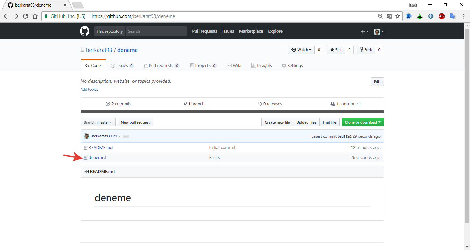
Task: Open the latest commit hash bad38a1
Action: click(344, 136)
